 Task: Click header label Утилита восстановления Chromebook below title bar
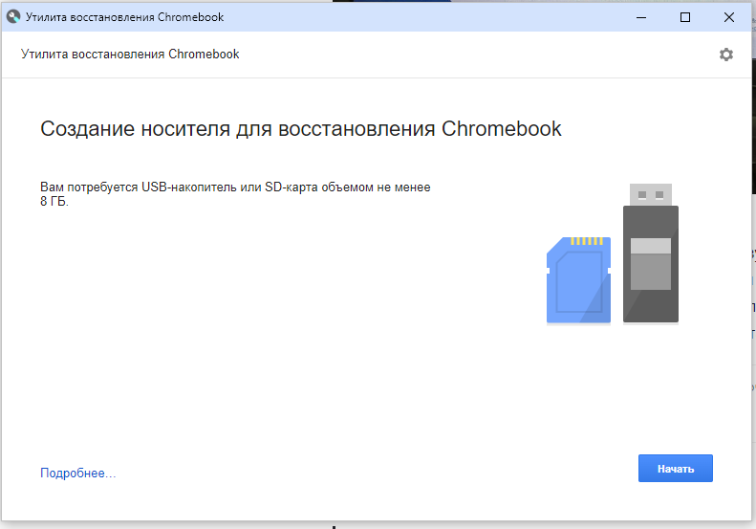(x=130, y=55)
